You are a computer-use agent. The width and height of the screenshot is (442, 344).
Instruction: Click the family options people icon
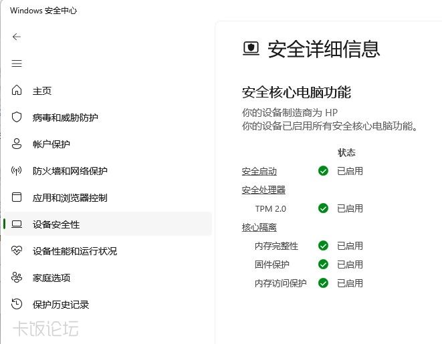point(17,277)
